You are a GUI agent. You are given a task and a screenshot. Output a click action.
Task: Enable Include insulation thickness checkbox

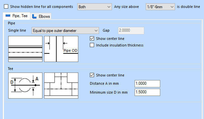tap(92, 45)
